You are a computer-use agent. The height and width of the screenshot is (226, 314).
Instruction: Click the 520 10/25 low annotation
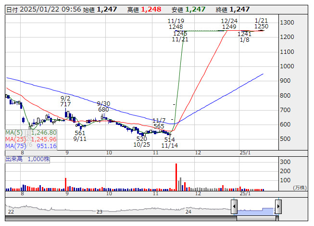pos(141,141)
